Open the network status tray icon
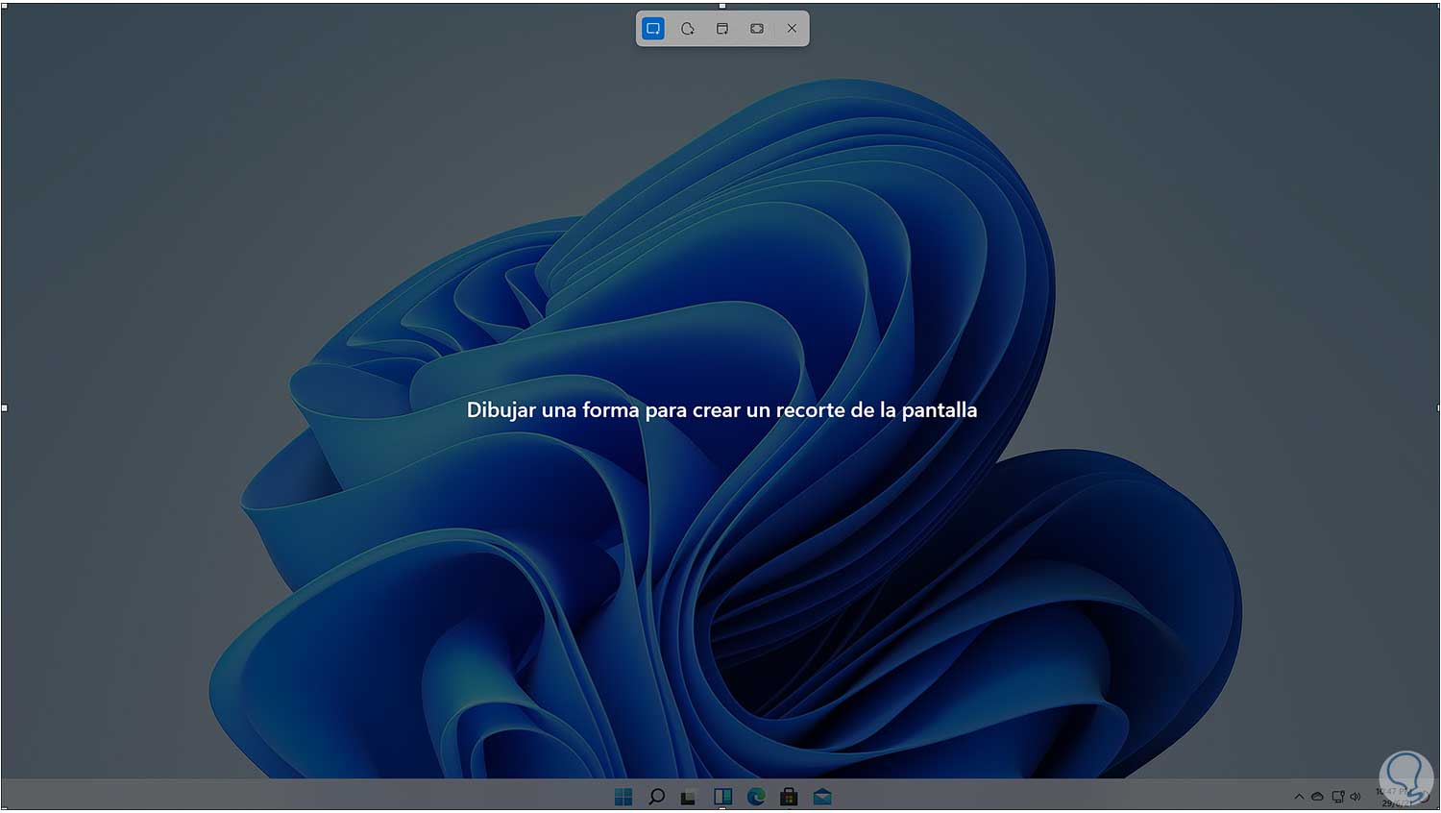 (1337, 797)
